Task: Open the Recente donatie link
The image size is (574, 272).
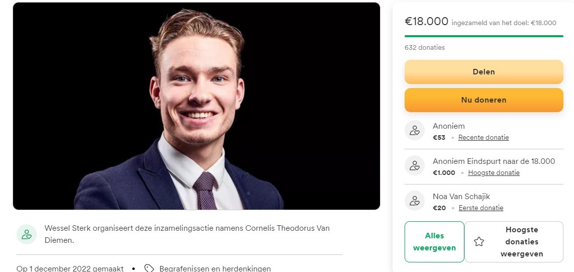Action: 484,137
